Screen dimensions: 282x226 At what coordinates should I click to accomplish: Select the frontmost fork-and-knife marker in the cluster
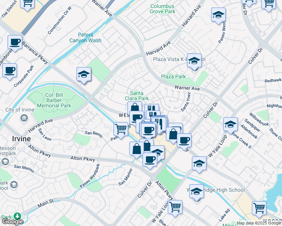coord(159,124)
